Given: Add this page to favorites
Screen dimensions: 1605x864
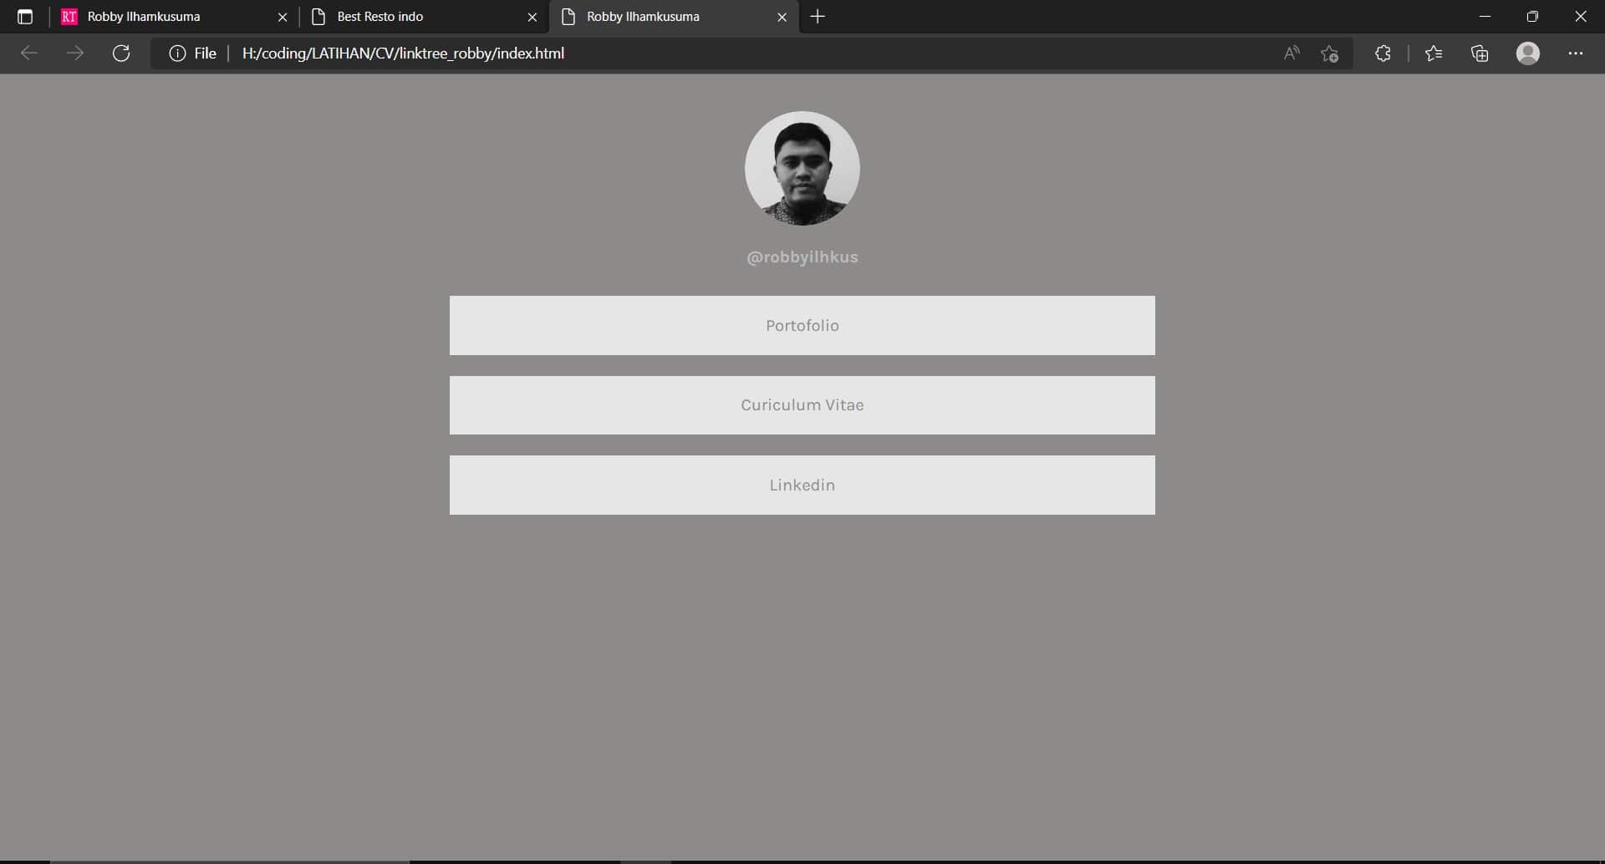Looking at the screenshot, I should point(1329,53).
